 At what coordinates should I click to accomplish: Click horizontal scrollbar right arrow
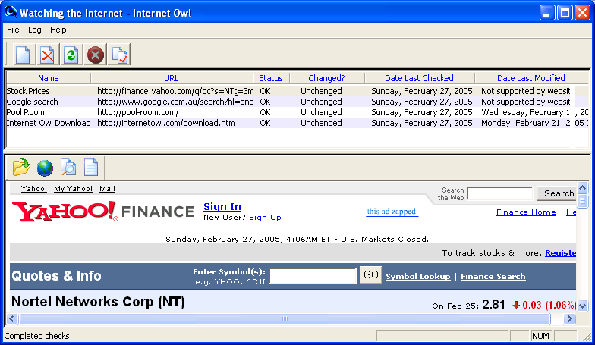569,318
